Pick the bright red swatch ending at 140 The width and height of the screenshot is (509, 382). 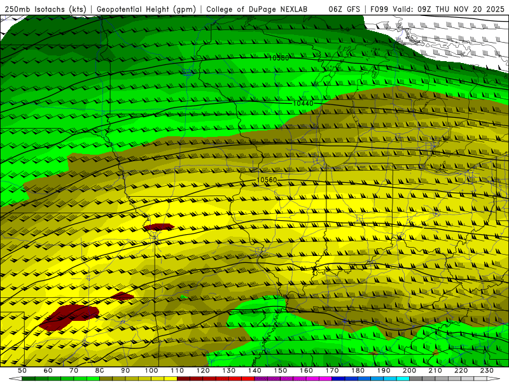coord(248,379)
